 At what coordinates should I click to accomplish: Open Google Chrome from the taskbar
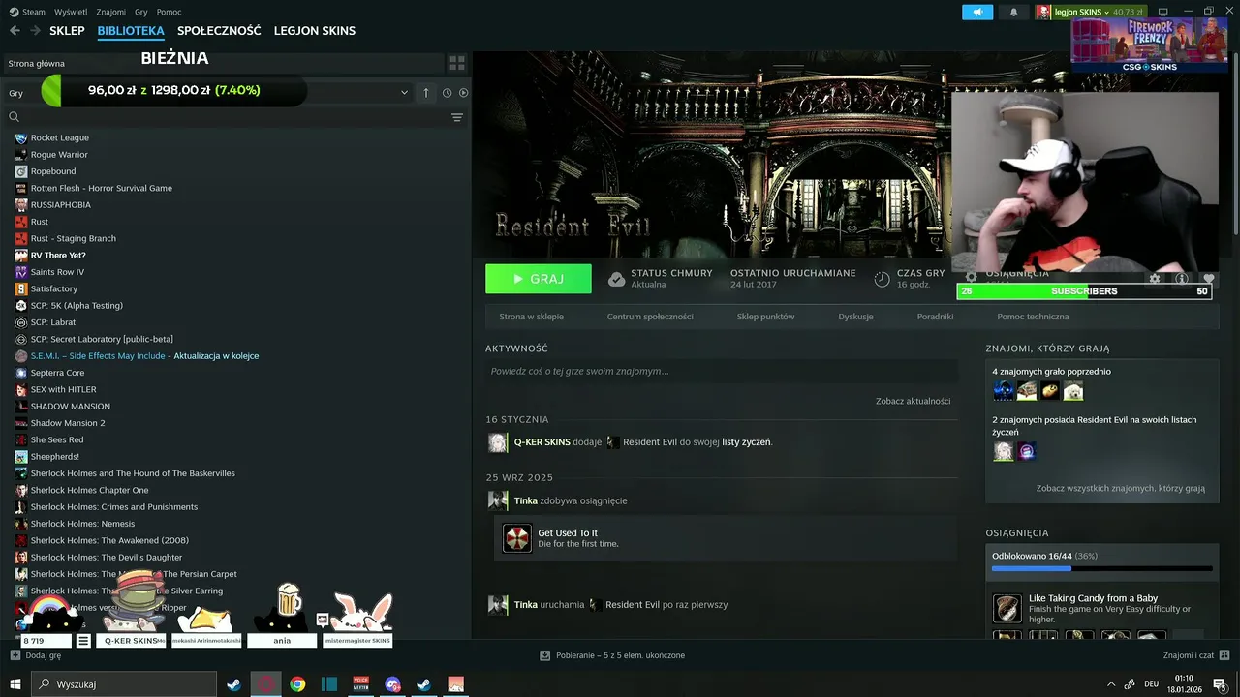(297, 684)
